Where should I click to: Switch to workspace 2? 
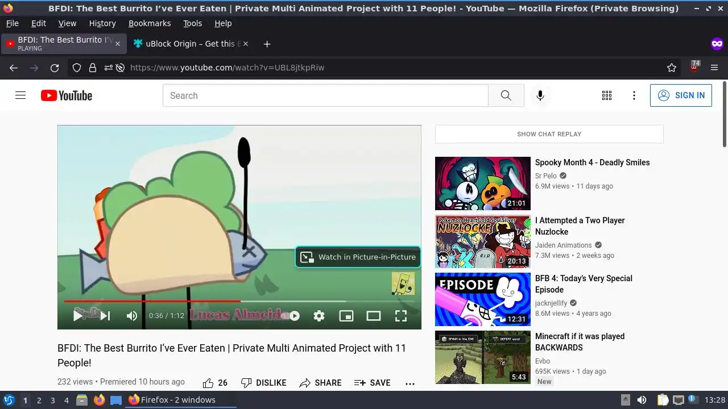point(39,400)
